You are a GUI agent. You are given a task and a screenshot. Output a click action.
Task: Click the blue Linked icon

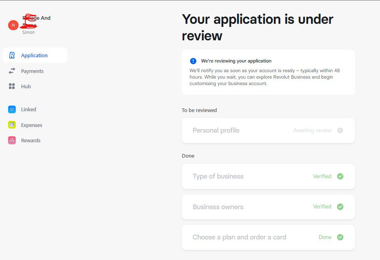coord(12,110)
